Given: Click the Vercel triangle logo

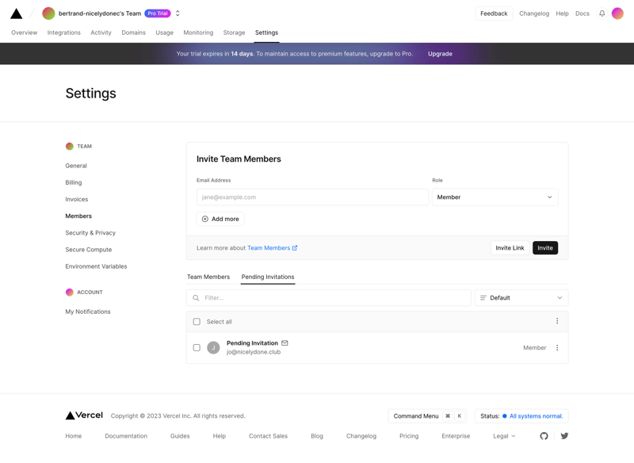Looking at the screenshot, I should (14, 13).
